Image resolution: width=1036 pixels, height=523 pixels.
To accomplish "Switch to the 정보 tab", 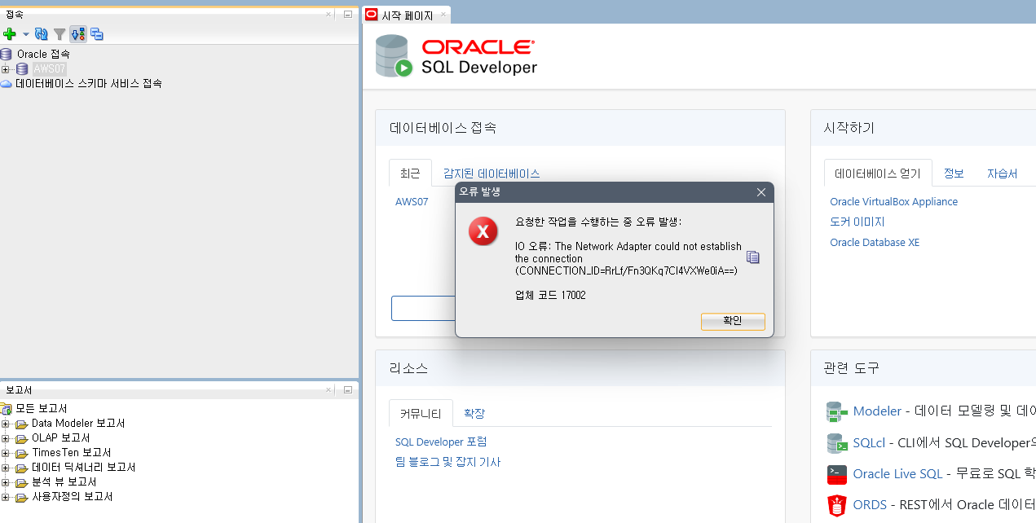I will (x=954, y=174).
